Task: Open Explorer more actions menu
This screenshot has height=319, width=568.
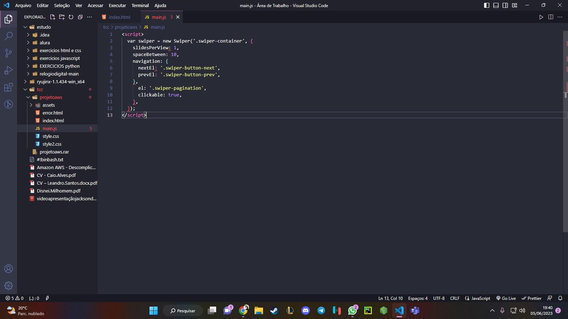Action: click(89, 17)
